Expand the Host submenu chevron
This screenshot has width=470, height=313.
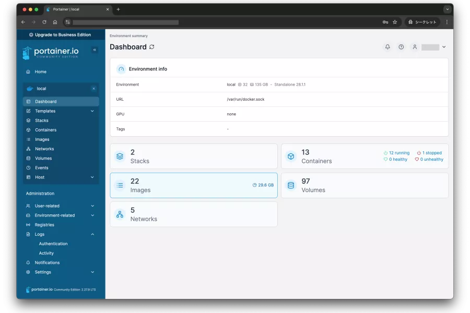[92, 177]
